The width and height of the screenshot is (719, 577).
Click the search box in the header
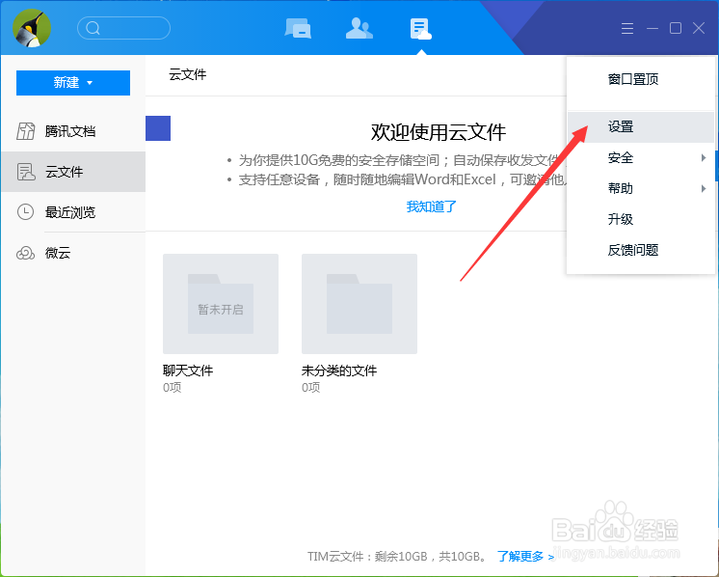(123, 28)
